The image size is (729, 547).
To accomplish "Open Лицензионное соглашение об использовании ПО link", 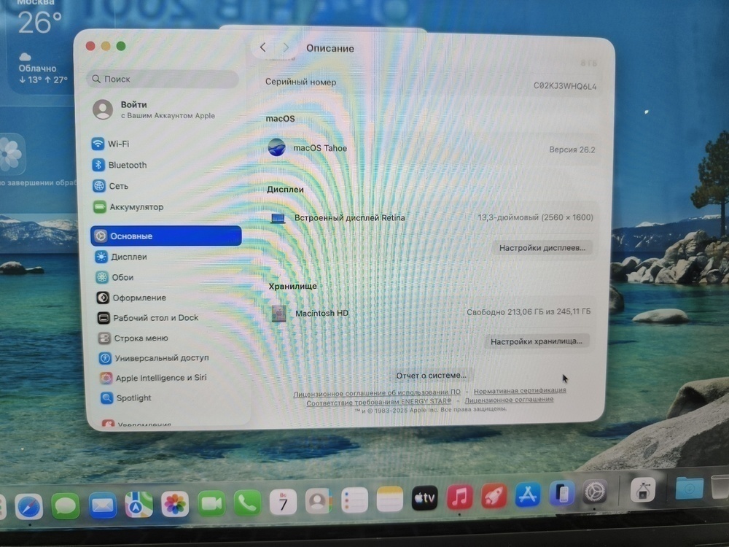I will (377, 393).
